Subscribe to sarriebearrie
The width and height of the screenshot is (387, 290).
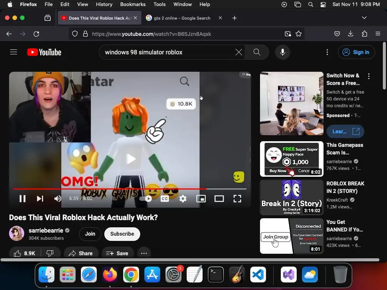pos(122,234)
